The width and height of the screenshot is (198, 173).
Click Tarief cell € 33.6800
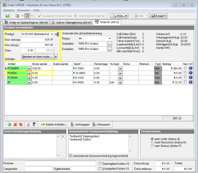(x=83, y=73)
